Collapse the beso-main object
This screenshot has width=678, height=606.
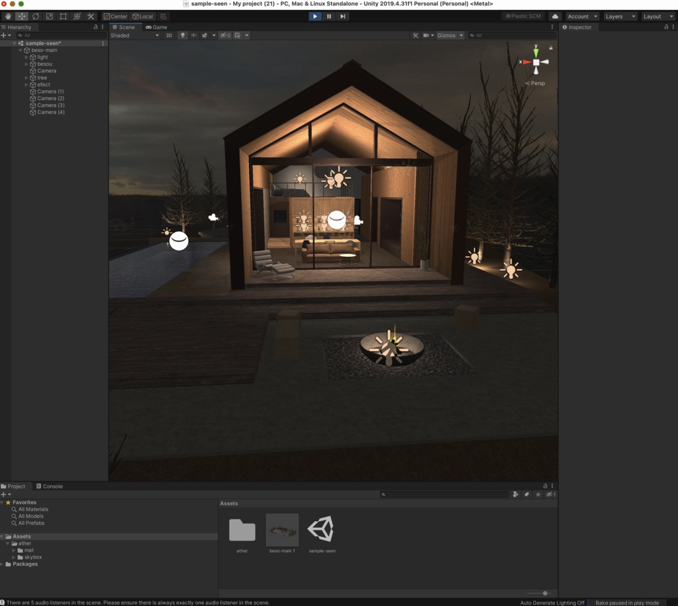21,50
